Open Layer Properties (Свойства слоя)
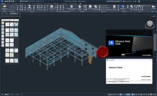The width and height of the screenshot is (157, 96). 131,8
